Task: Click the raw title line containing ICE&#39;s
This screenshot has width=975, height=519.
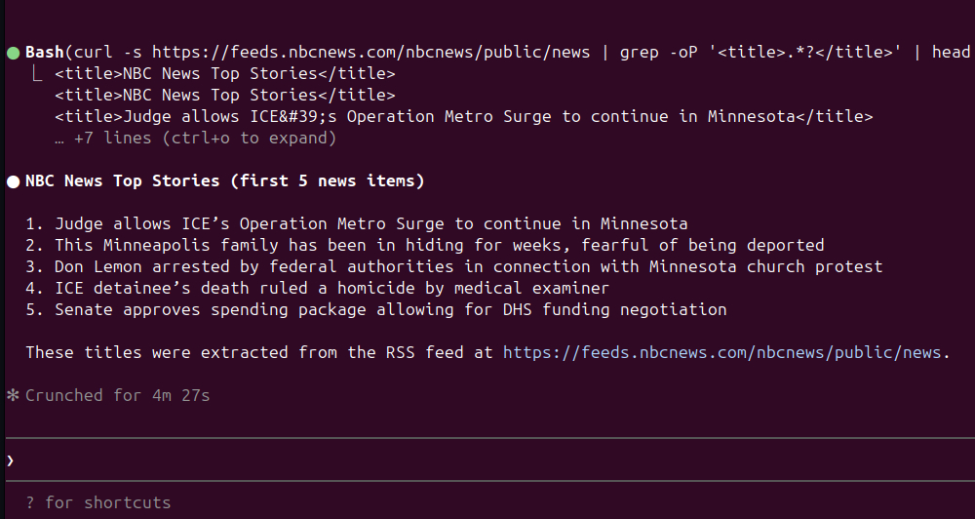Action: pos(463,117)
